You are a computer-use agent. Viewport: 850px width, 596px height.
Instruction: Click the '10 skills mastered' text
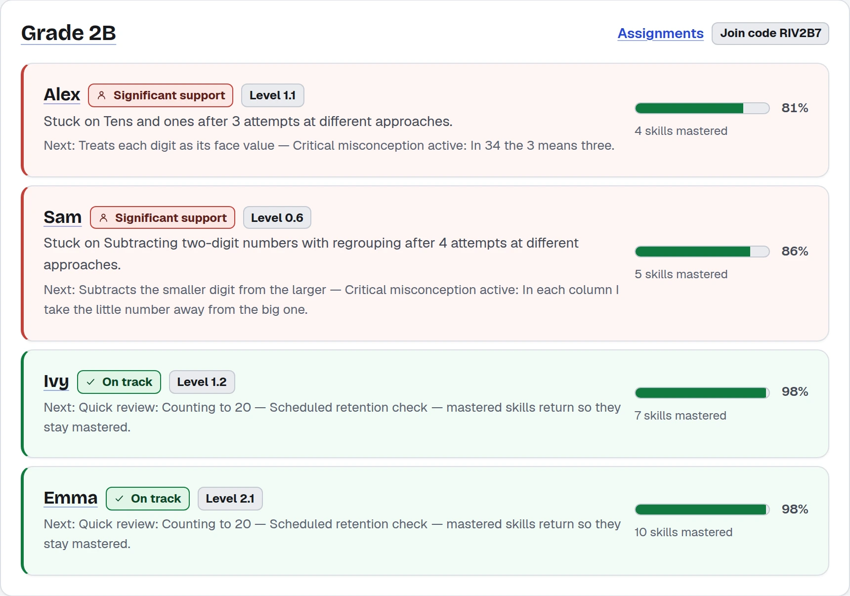tap(683, 532)
